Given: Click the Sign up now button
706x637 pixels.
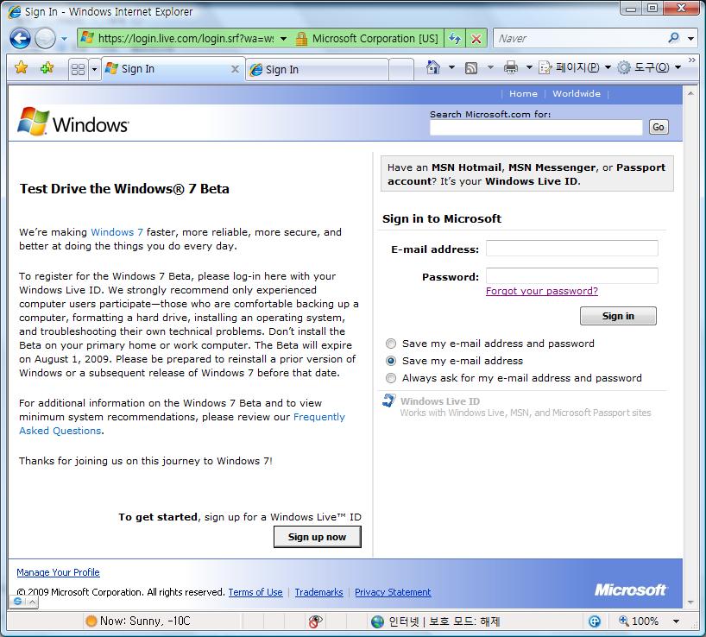Looking at the screenshot, I should (318, 537).
